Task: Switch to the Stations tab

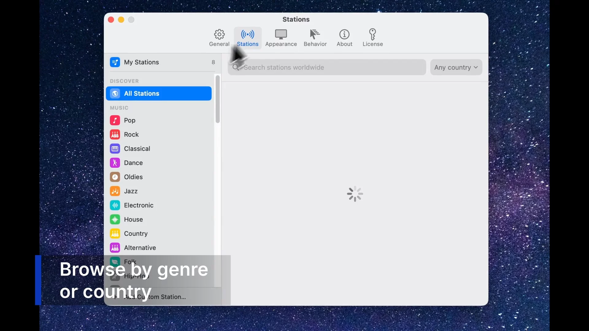Action: 248,38
